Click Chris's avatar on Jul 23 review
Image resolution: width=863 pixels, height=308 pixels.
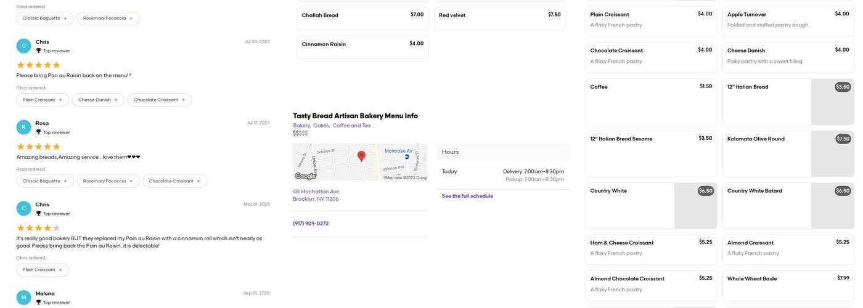(23, 46)
